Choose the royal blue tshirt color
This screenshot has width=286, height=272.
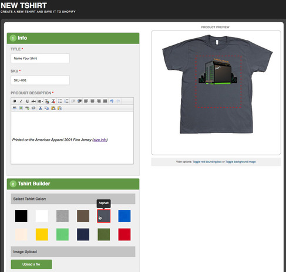click(125, 216)
